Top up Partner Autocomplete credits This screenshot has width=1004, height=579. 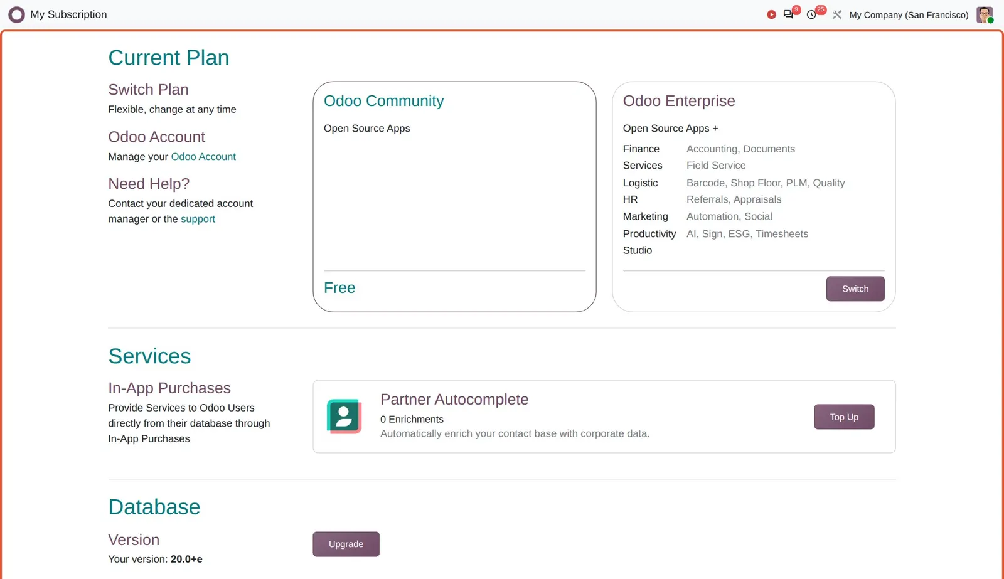pos(844,417)
